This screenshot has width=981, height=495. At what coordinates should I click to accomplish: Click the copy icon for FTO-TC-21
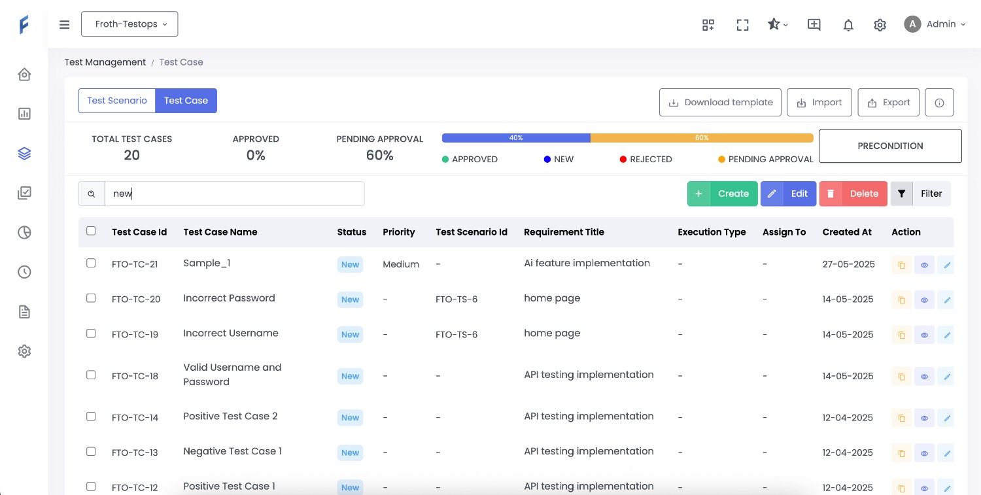pos(901,265)
